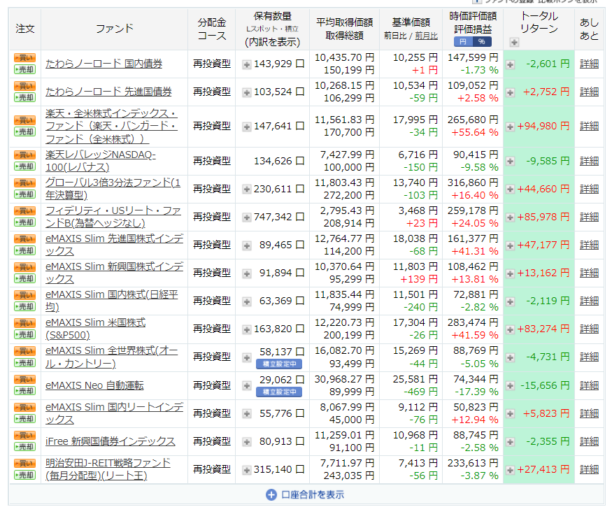This screenshot has height=514, width=612.
Task: Expand holdings breakdown for 89,465 口 row
Action: tap(247, 245)
